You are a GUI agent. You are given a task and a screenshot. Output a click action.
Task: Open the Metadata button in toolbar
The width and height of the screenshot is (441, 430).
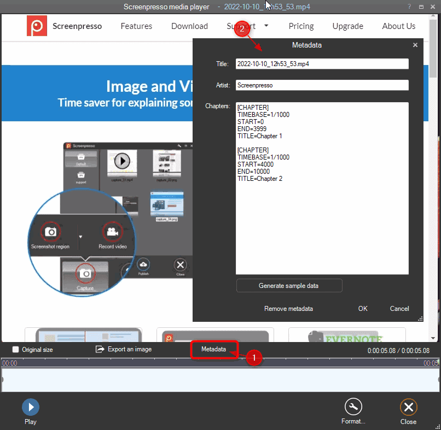213,349
